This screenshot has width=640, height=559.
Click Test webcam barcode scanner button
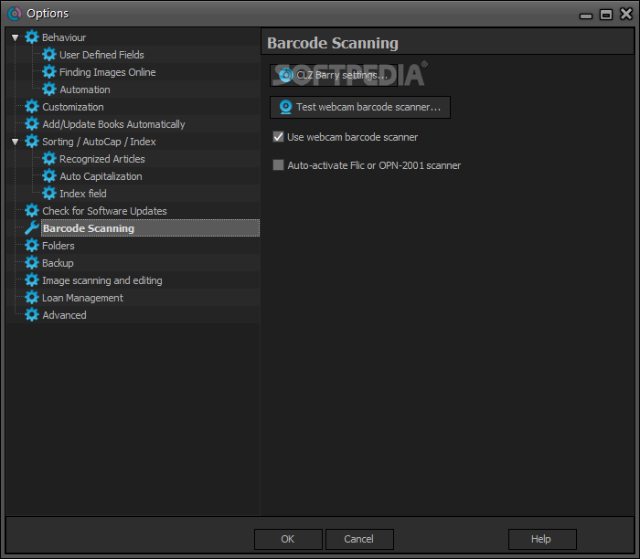click(x=360, y=107)
